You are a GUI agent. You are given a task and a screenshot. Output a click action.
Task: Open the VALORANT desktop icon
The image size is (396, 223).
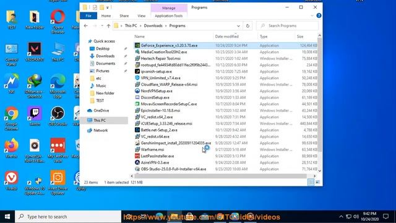click(35, 52)
